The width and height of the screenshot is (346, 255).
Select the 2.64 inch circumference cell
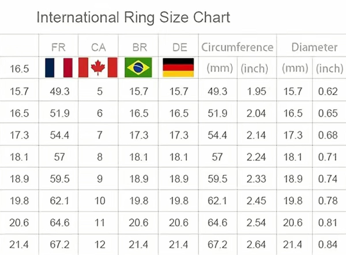(x=256, y=245)
